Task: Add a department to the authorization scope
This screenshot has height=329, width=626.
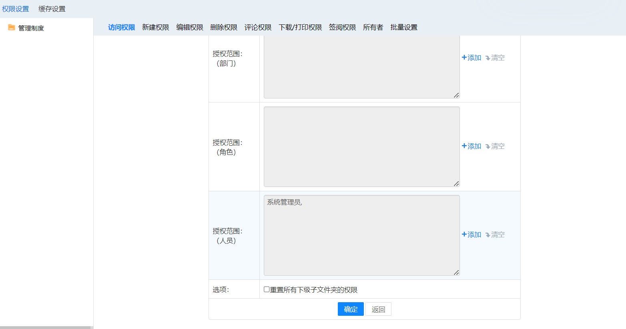Action: 472,58
